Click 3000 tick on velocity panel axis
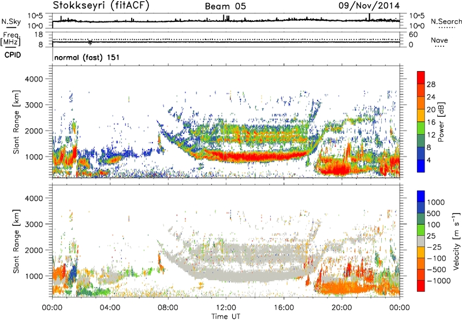 point(33,224)
